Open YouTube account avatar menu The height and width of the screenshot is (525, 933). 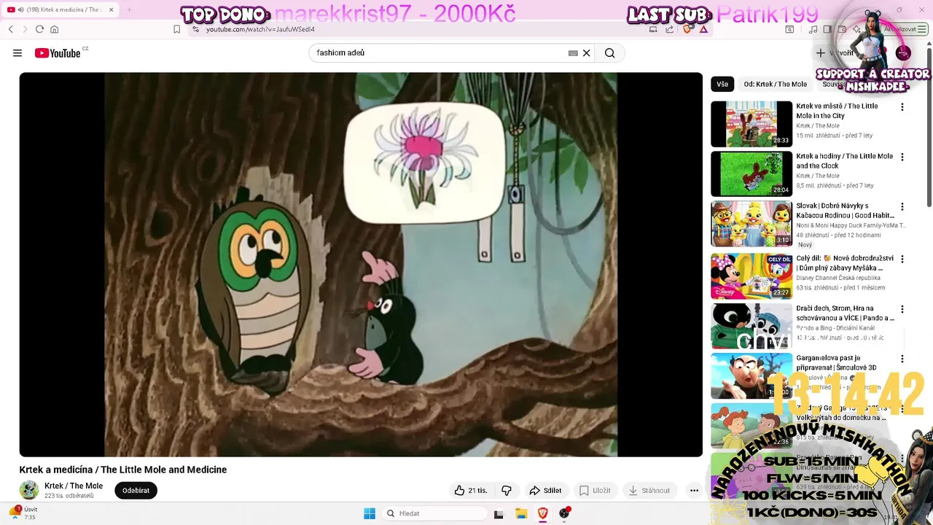[x=903, y=52]
